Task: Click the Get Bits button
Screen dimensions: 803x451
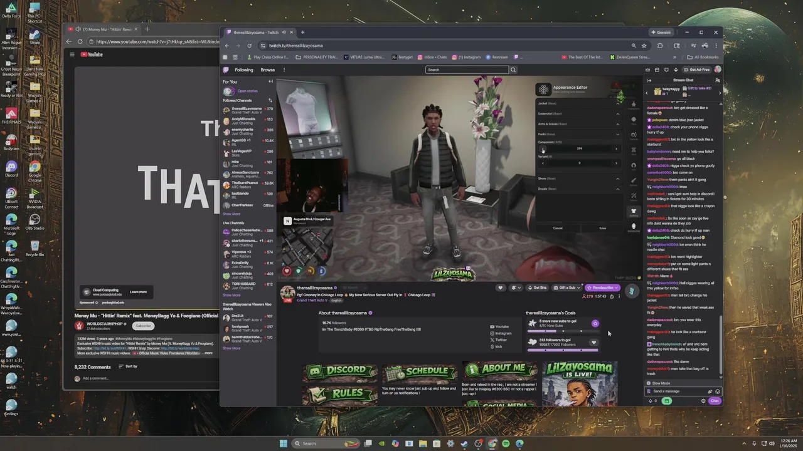Action: pos(538,288)
